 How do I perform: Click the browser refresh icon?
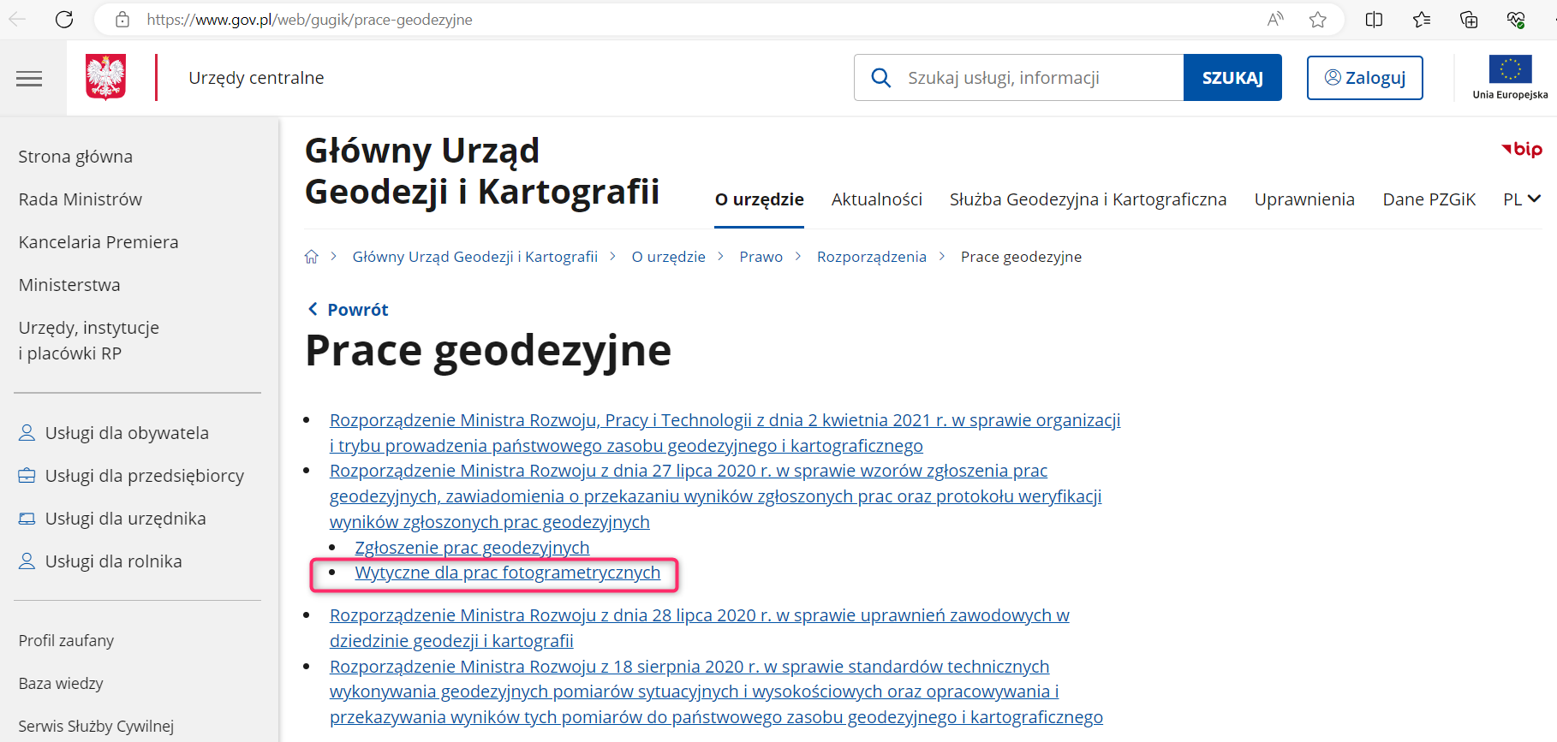click(x=64, y=19)
